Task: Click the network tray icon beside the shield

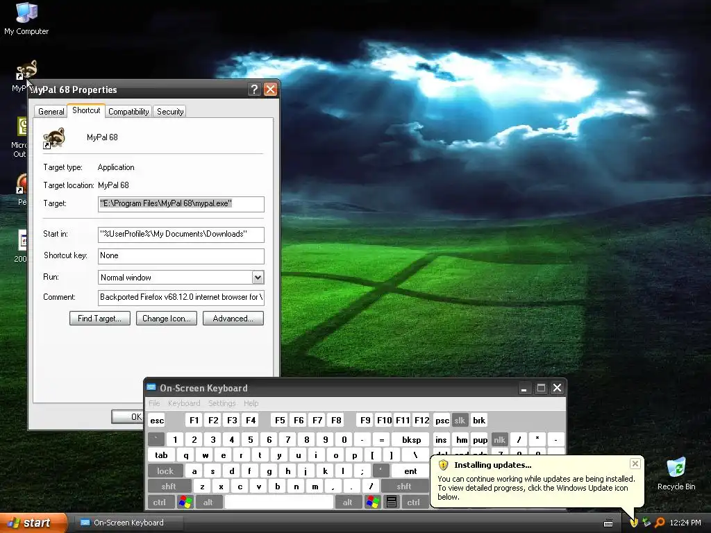Action: (x=646, y=523)
